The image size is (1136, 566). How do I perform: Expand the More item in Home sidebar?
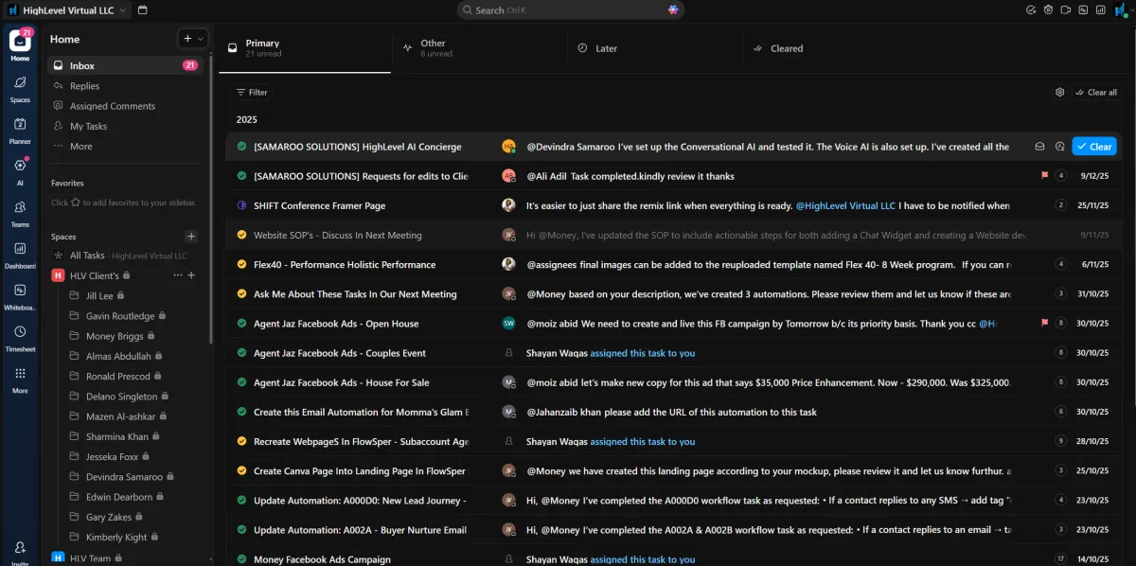(x=80, y=146)
